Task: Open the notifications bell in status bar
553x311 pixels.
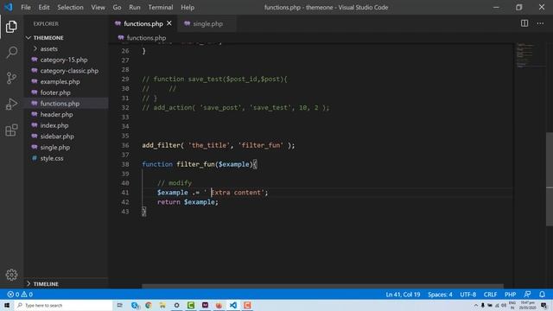Action: 542,294
